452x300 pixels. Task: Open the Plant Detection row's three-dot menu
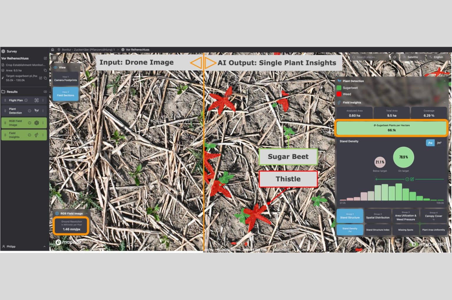43,111
